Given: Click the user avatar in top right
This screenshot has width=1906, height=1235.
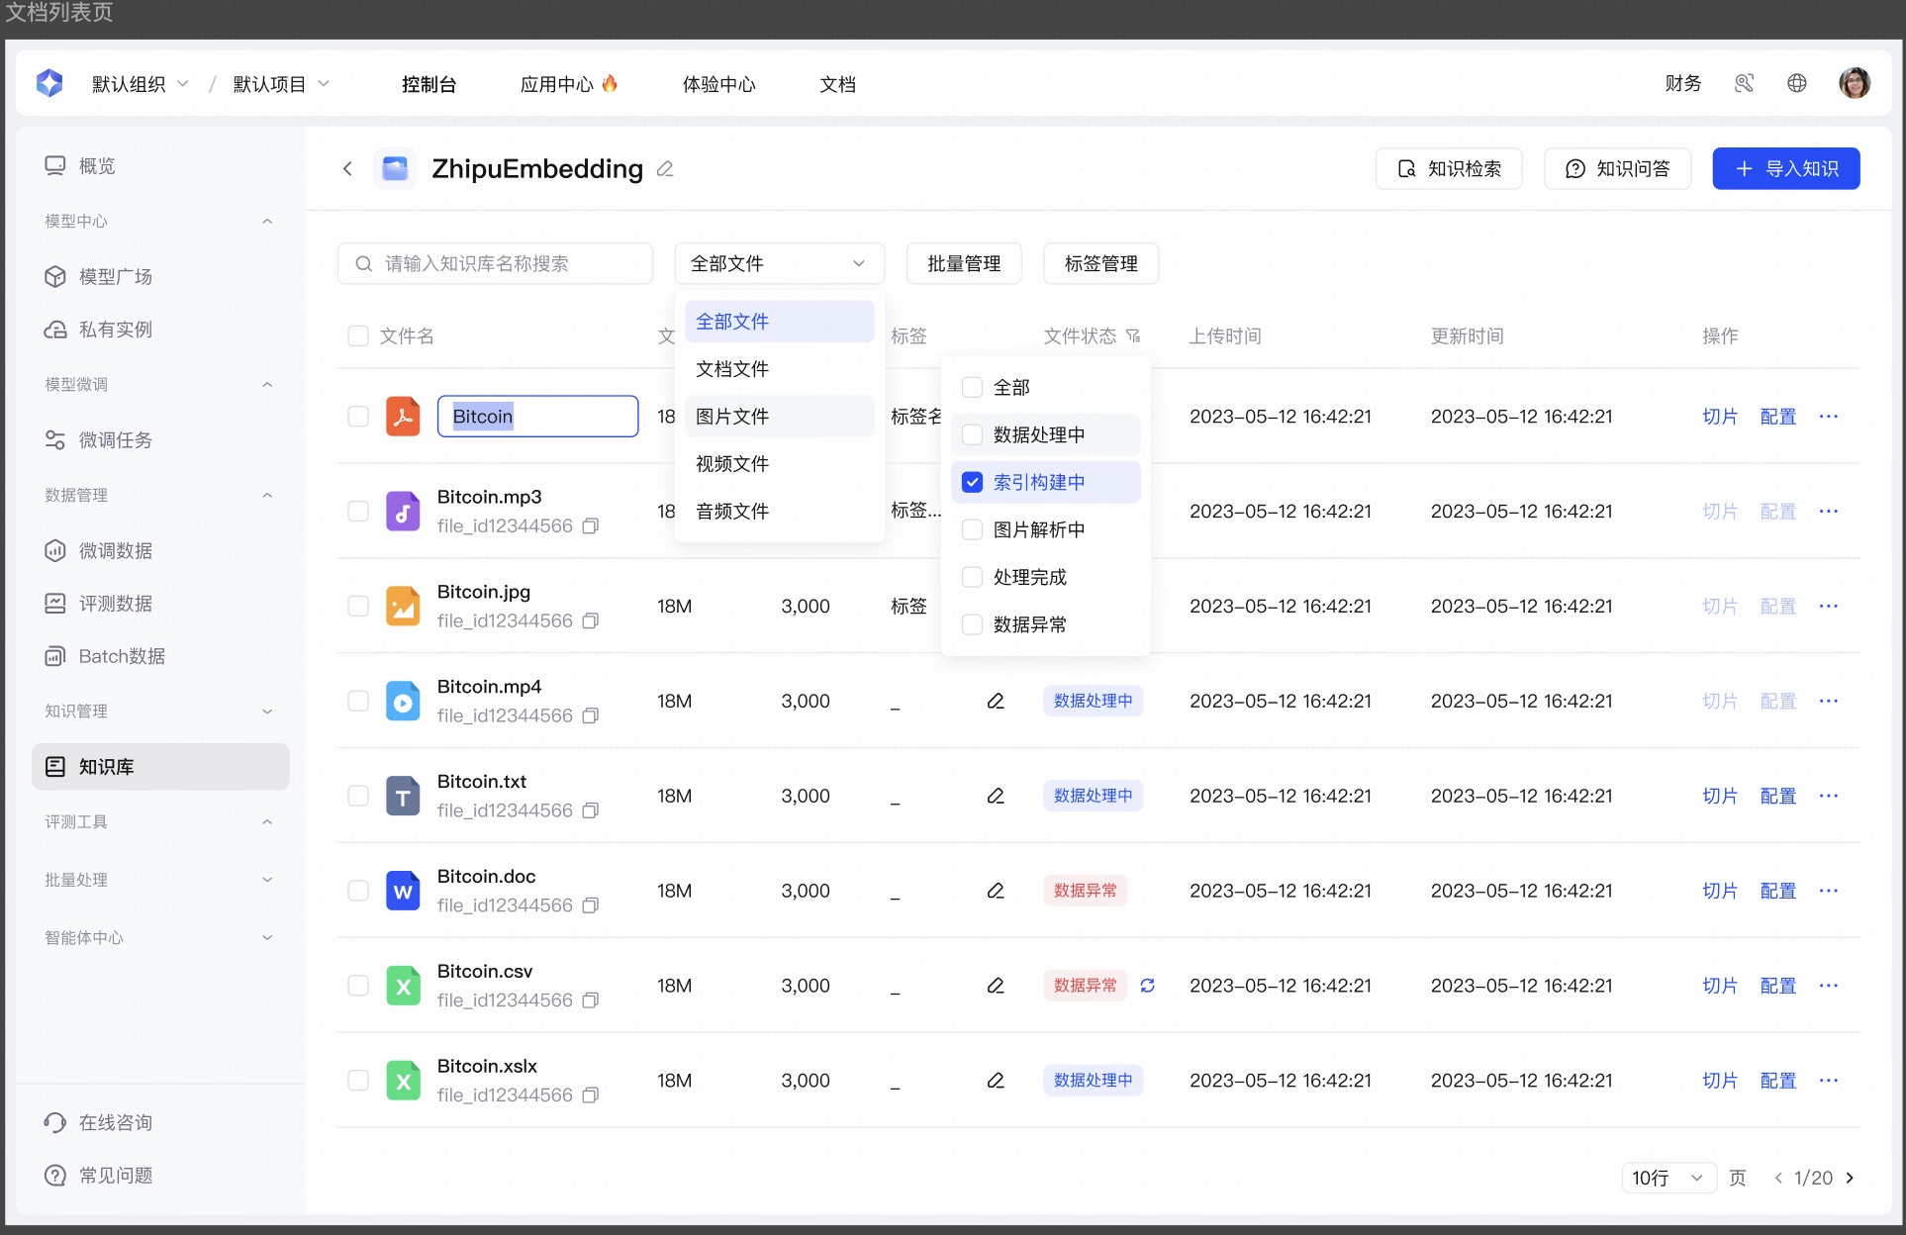Looking at the screenshot, I should click(1854, 84).
